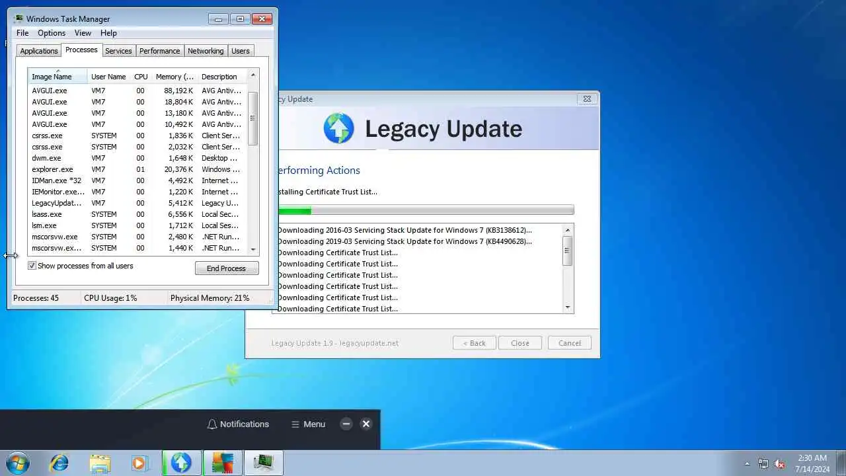This screenshot has width=846, height=476.
Task: Click the Windows Start orb
Action: coord(18,463)
